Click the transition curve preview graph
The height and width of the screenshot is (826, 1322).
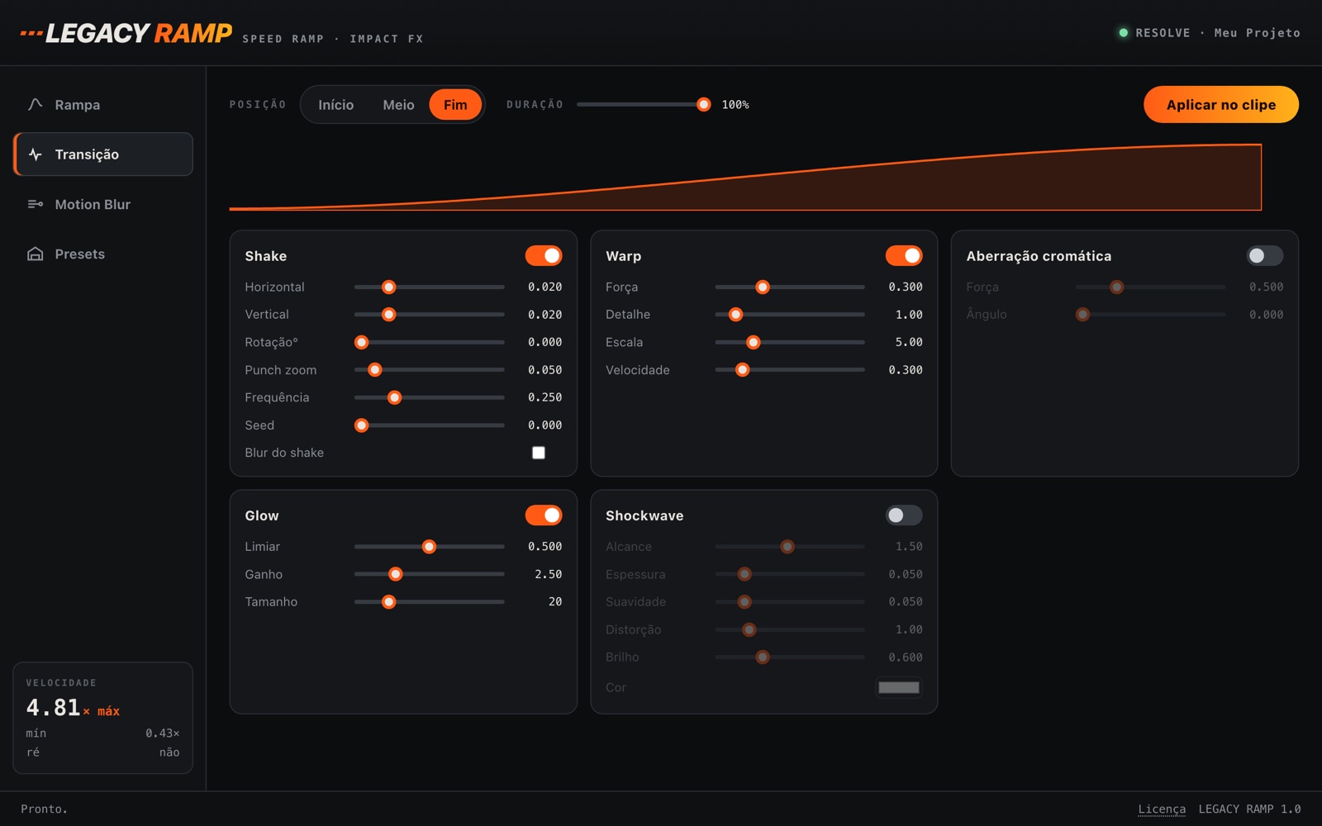[x=745, y=177]
